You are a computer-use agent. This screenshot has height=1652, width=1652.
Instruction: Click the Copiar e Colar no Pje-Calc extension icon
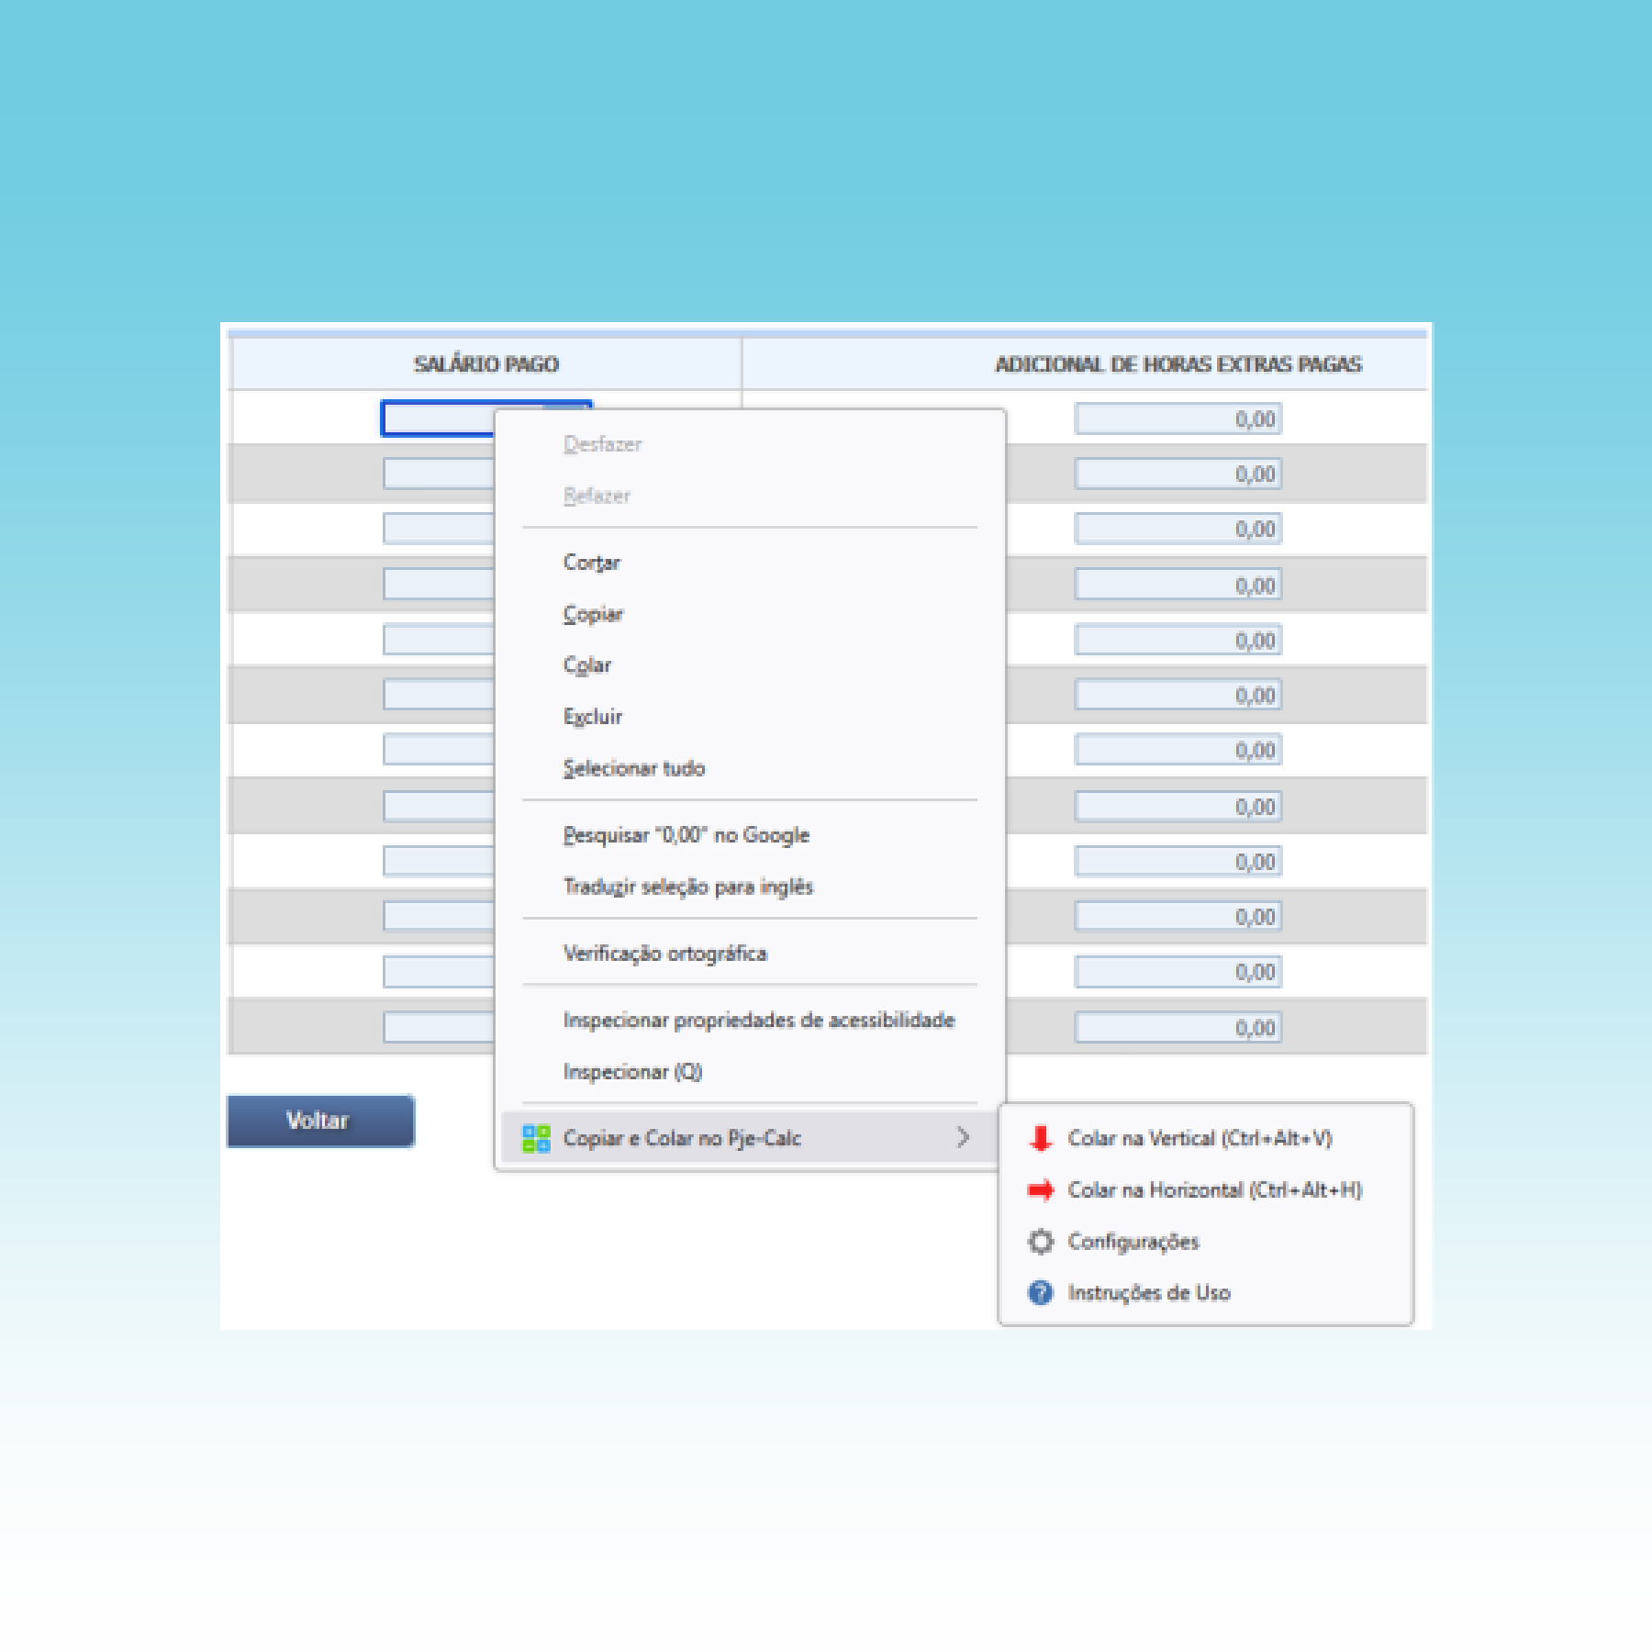(537, 1138)
